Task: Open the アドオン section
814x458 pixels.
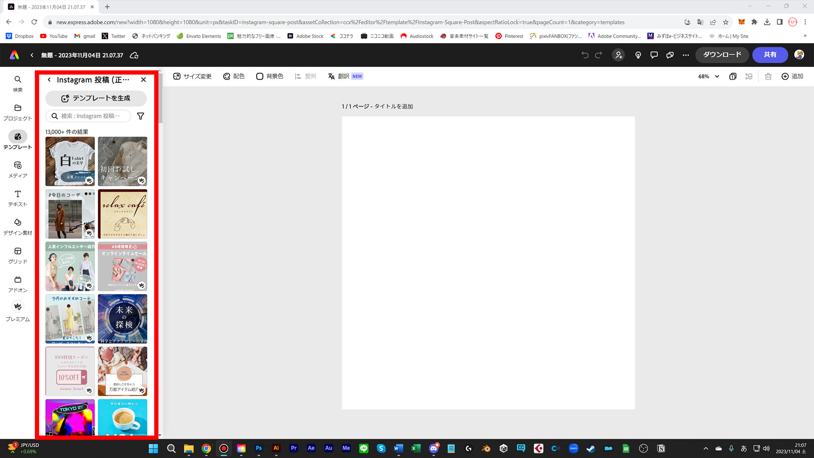Action: tap(17, 283)
